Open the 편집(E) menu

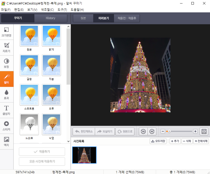pyautogui.click(x=19, y=10)
